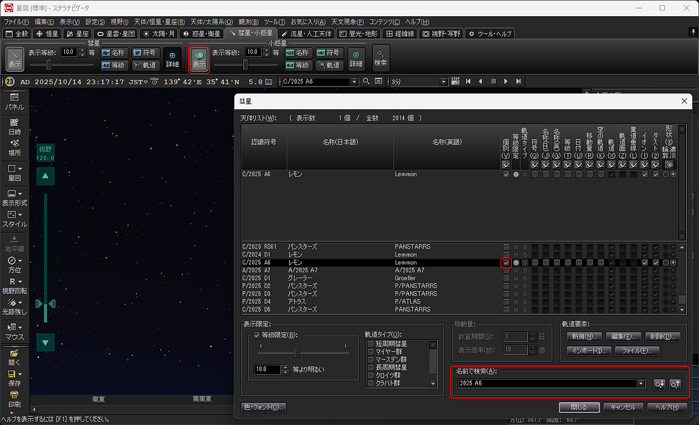The image size is (699, 425).
Task: Toggle the comet 表示 display button
Action: pyautogui.click(x=15, y=59)
